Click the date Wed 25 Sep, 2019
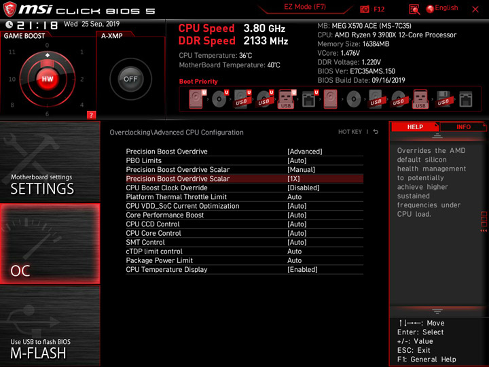489x367 pixels. click(x=92, y=24)
